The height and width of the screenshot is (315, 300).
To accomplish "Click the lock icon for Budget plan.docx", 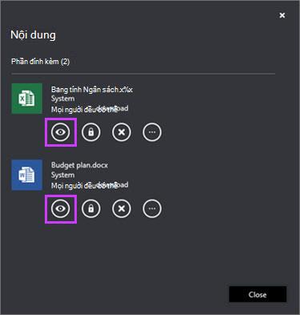I will coord(91,208).
